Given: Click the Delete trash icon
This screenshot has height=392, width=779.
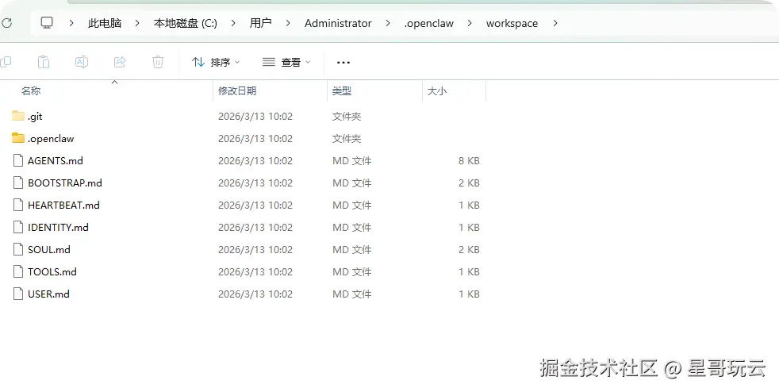Looking at the screenshot, I should [158, 62].
